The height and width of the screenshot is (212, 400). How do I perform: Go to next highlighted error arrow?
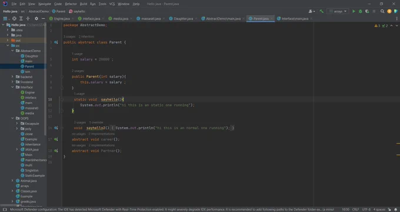(x=396, y=26)
